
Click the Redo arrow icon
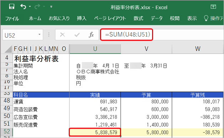coord(37,7)
